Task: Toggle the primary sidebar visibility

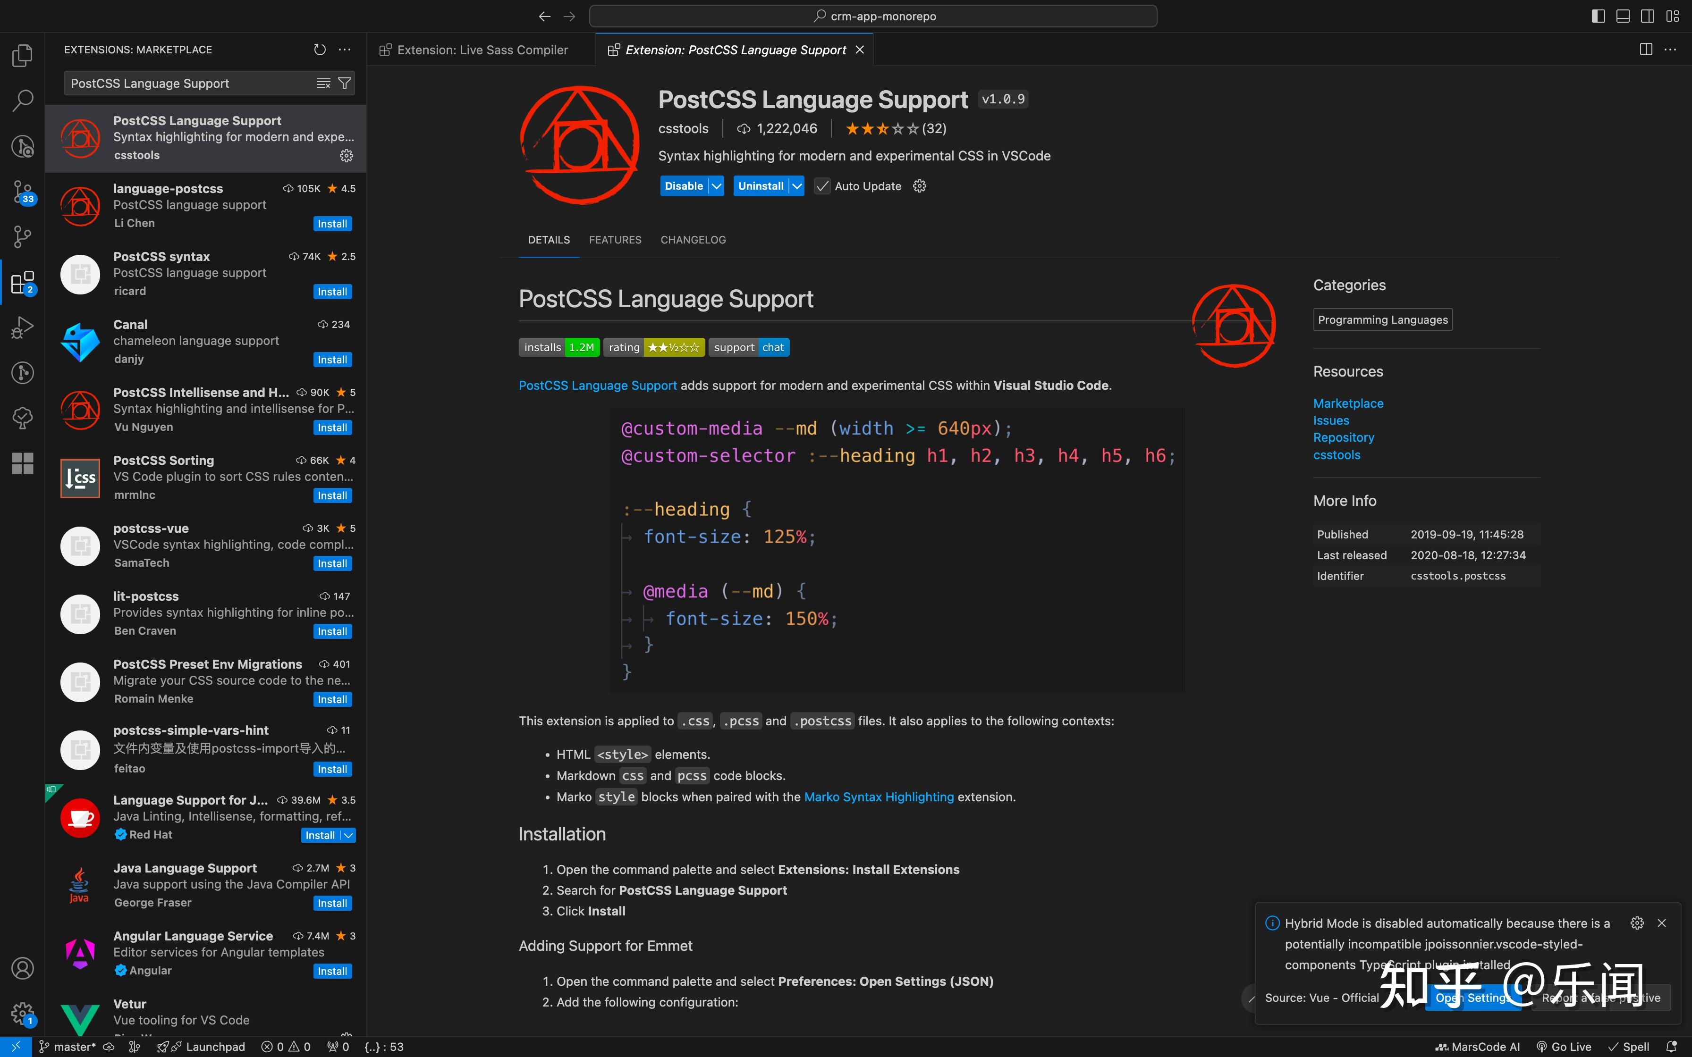Action: (1598, 16)
